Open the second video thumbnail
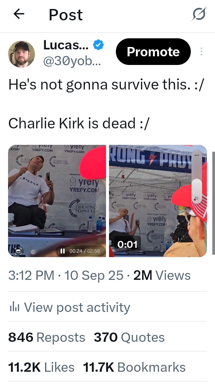This screenshot has height=387, width=215. click(x=158, y=201)
